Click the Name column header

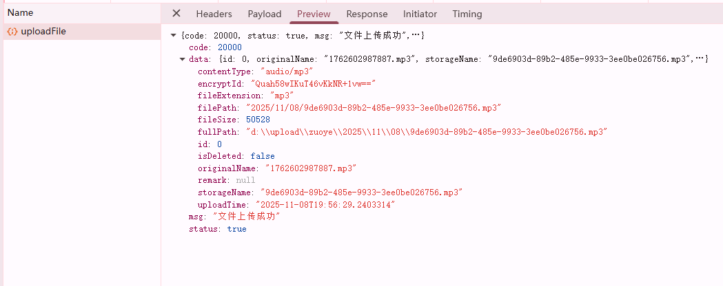(x=21, y=12)
